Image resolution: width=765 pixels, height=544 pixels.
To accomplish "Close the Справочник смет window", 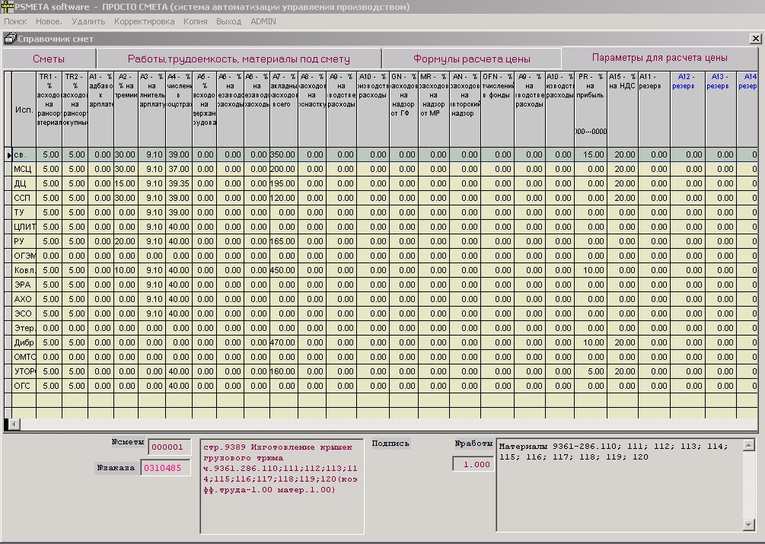I will pyautogui.click(x=755, y=38).
